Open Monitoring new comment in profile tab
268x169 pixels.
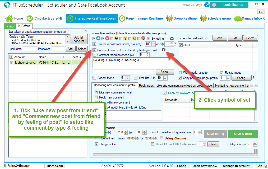114,85
